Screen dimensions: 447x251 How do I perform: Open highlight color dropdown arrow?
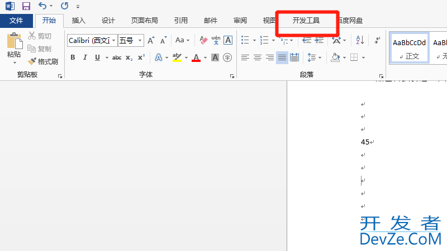(186, 58)
